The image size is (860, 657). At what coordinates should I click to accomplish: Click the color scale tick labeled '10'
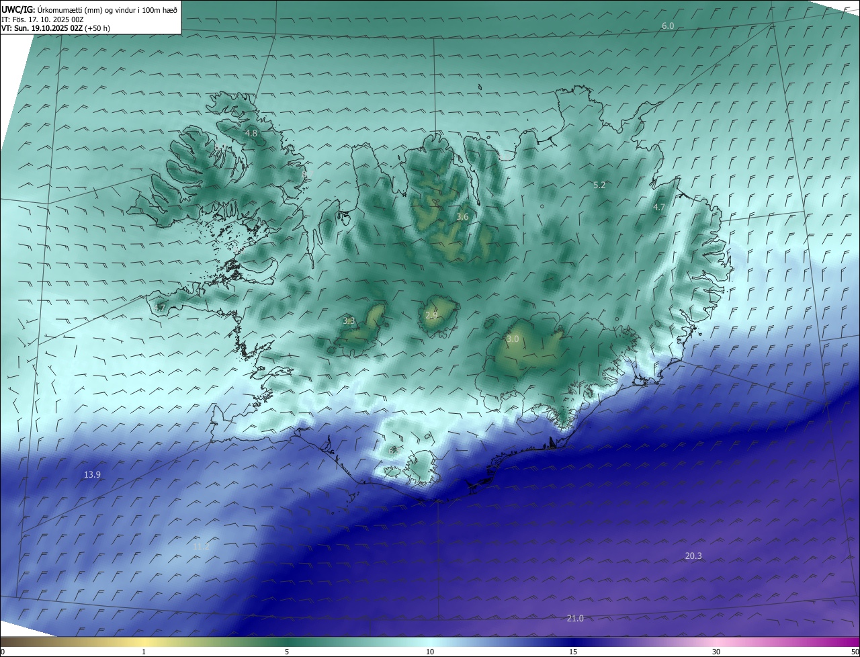tap(430, 652)
